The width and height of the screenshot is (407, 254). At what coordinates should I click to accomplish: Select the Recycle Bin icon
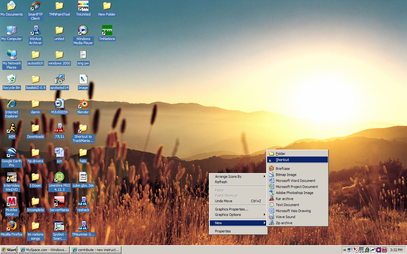11,82
